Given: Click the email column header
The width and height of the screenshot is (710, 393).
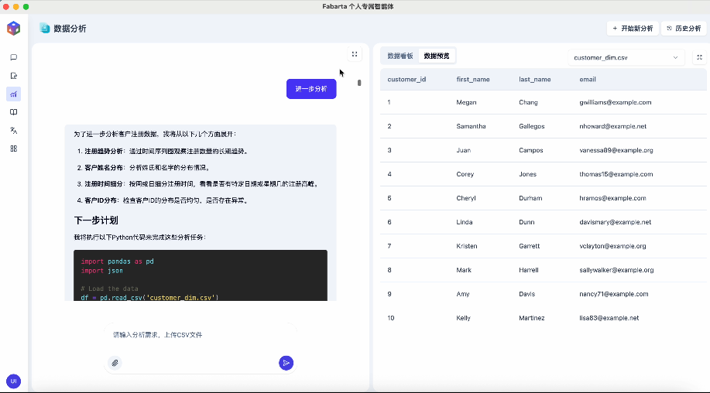Looking at the screenshot, I should [x=588, y=79].
